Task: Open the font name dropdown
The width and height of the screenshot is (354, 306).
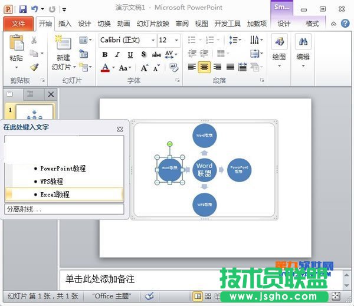Action: pyautogui.click(x=153, y=40)
